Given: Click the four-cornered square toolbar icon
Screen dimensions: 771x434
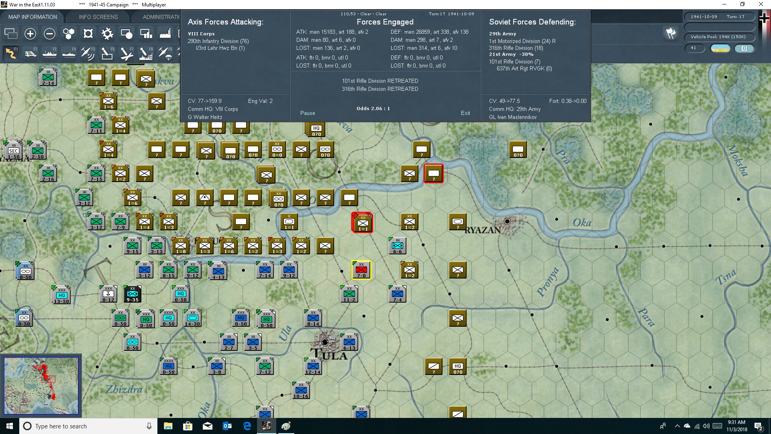Looking at the screenshot, I should [88, 34].
